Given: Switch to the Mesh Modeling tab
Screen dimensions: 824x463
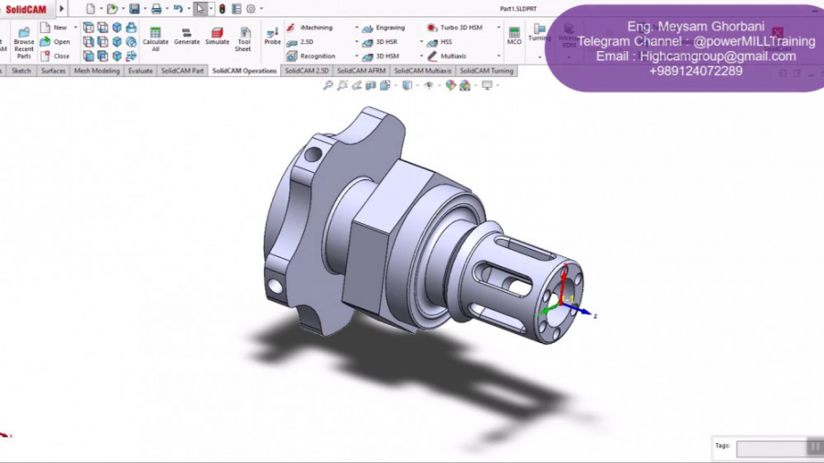Looking at the screenshot, I should [97, 70].
